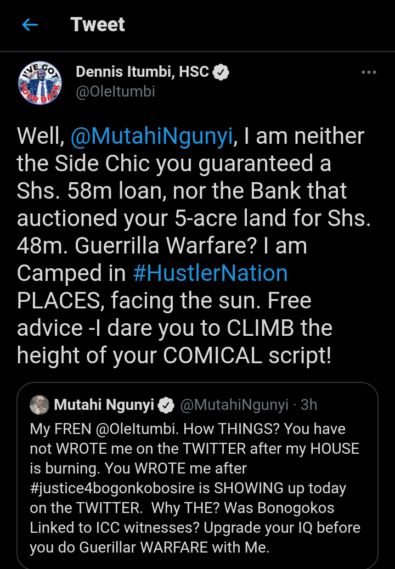Viewport: 395px width, 569px height.
Task: Open the #HustlerNation hashtag
Action: pos(211,273)
